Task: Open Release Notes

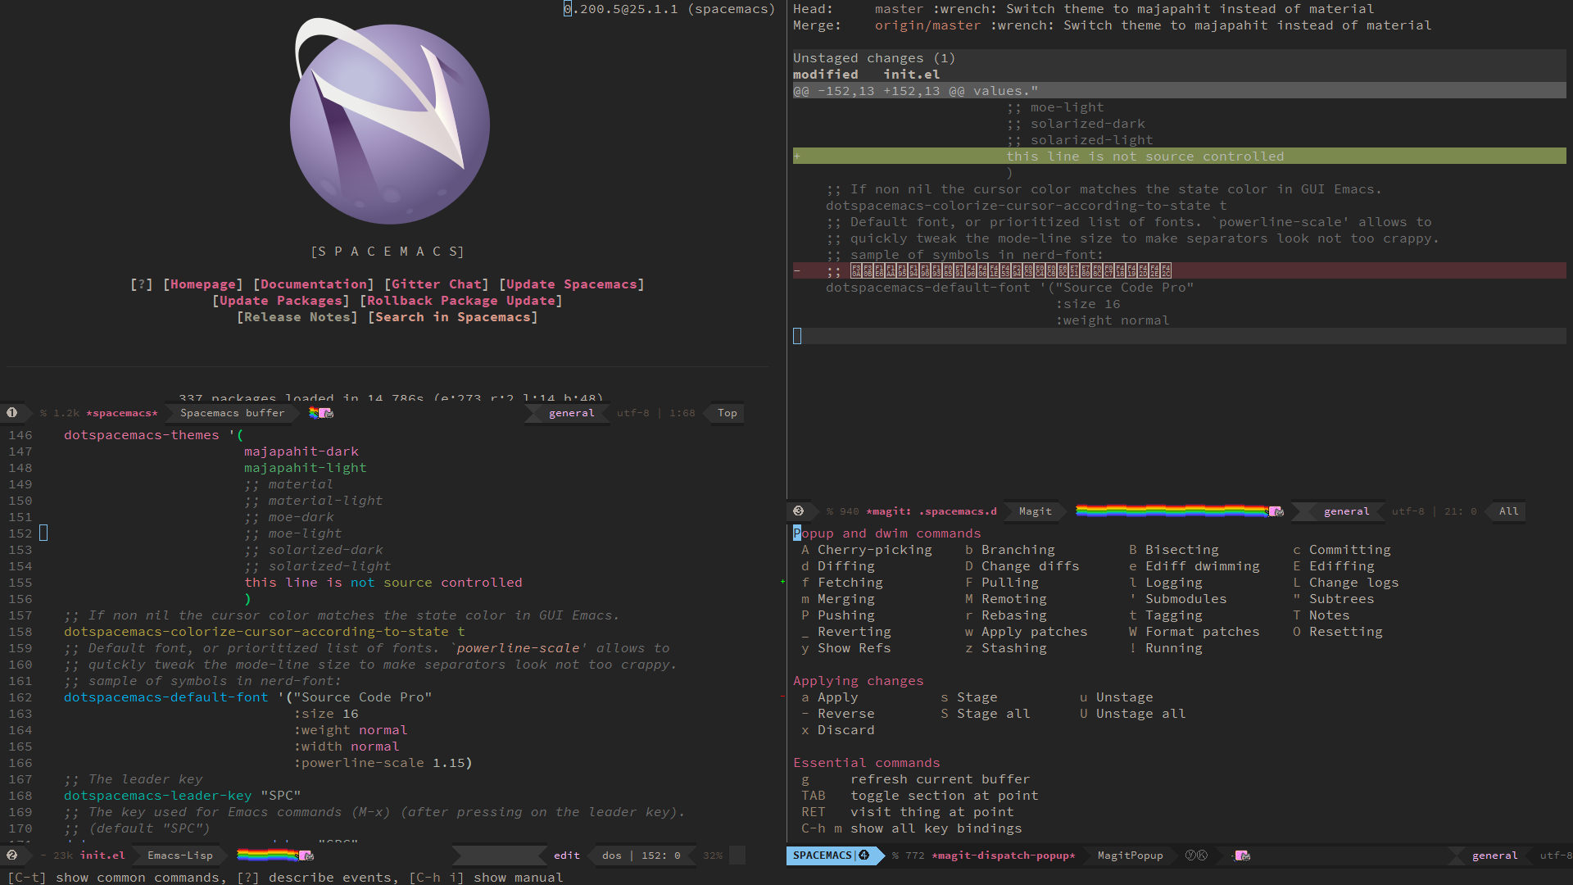Action: [x=297, y=317]
